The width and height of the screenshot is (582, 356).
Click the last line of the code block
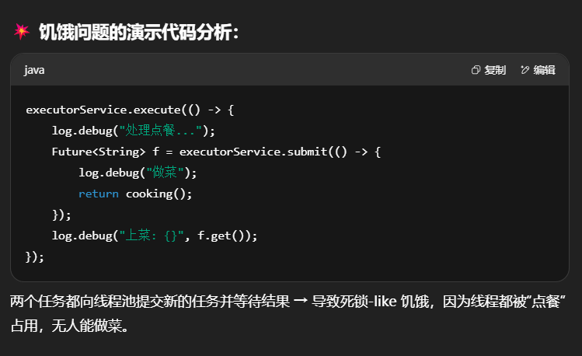pyautogui.click(x=35, y=257)
